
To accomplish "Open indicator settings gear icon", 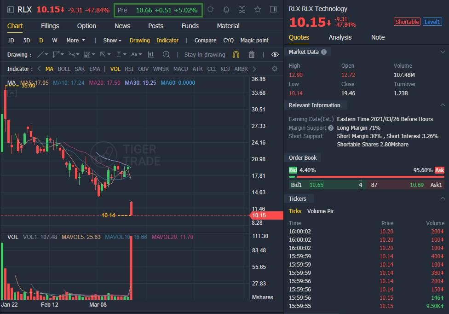I will coord(275,69).
